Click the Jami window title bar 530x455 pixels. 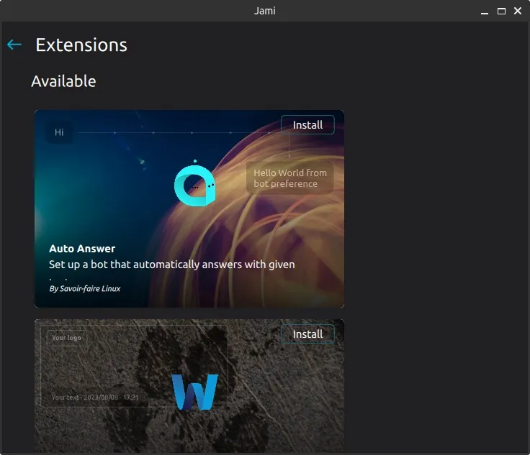[265, 11]
